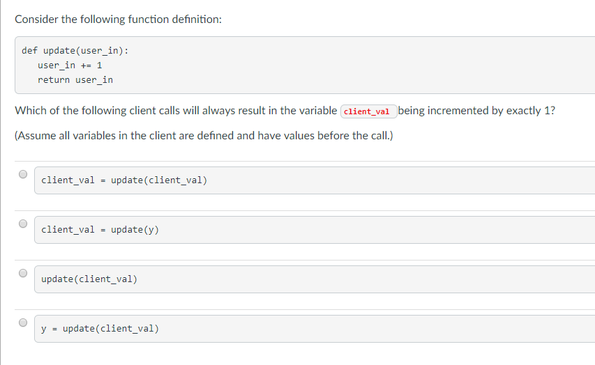
Task: Click the red client_val inline code tag
Action: 368,111
